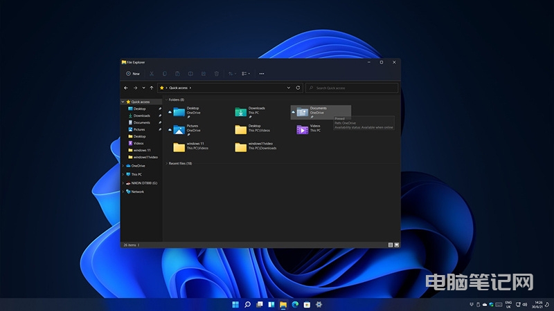Click the Up one level arrow
The height and width of the screenshot is (311, 554).
click(152, 88)
